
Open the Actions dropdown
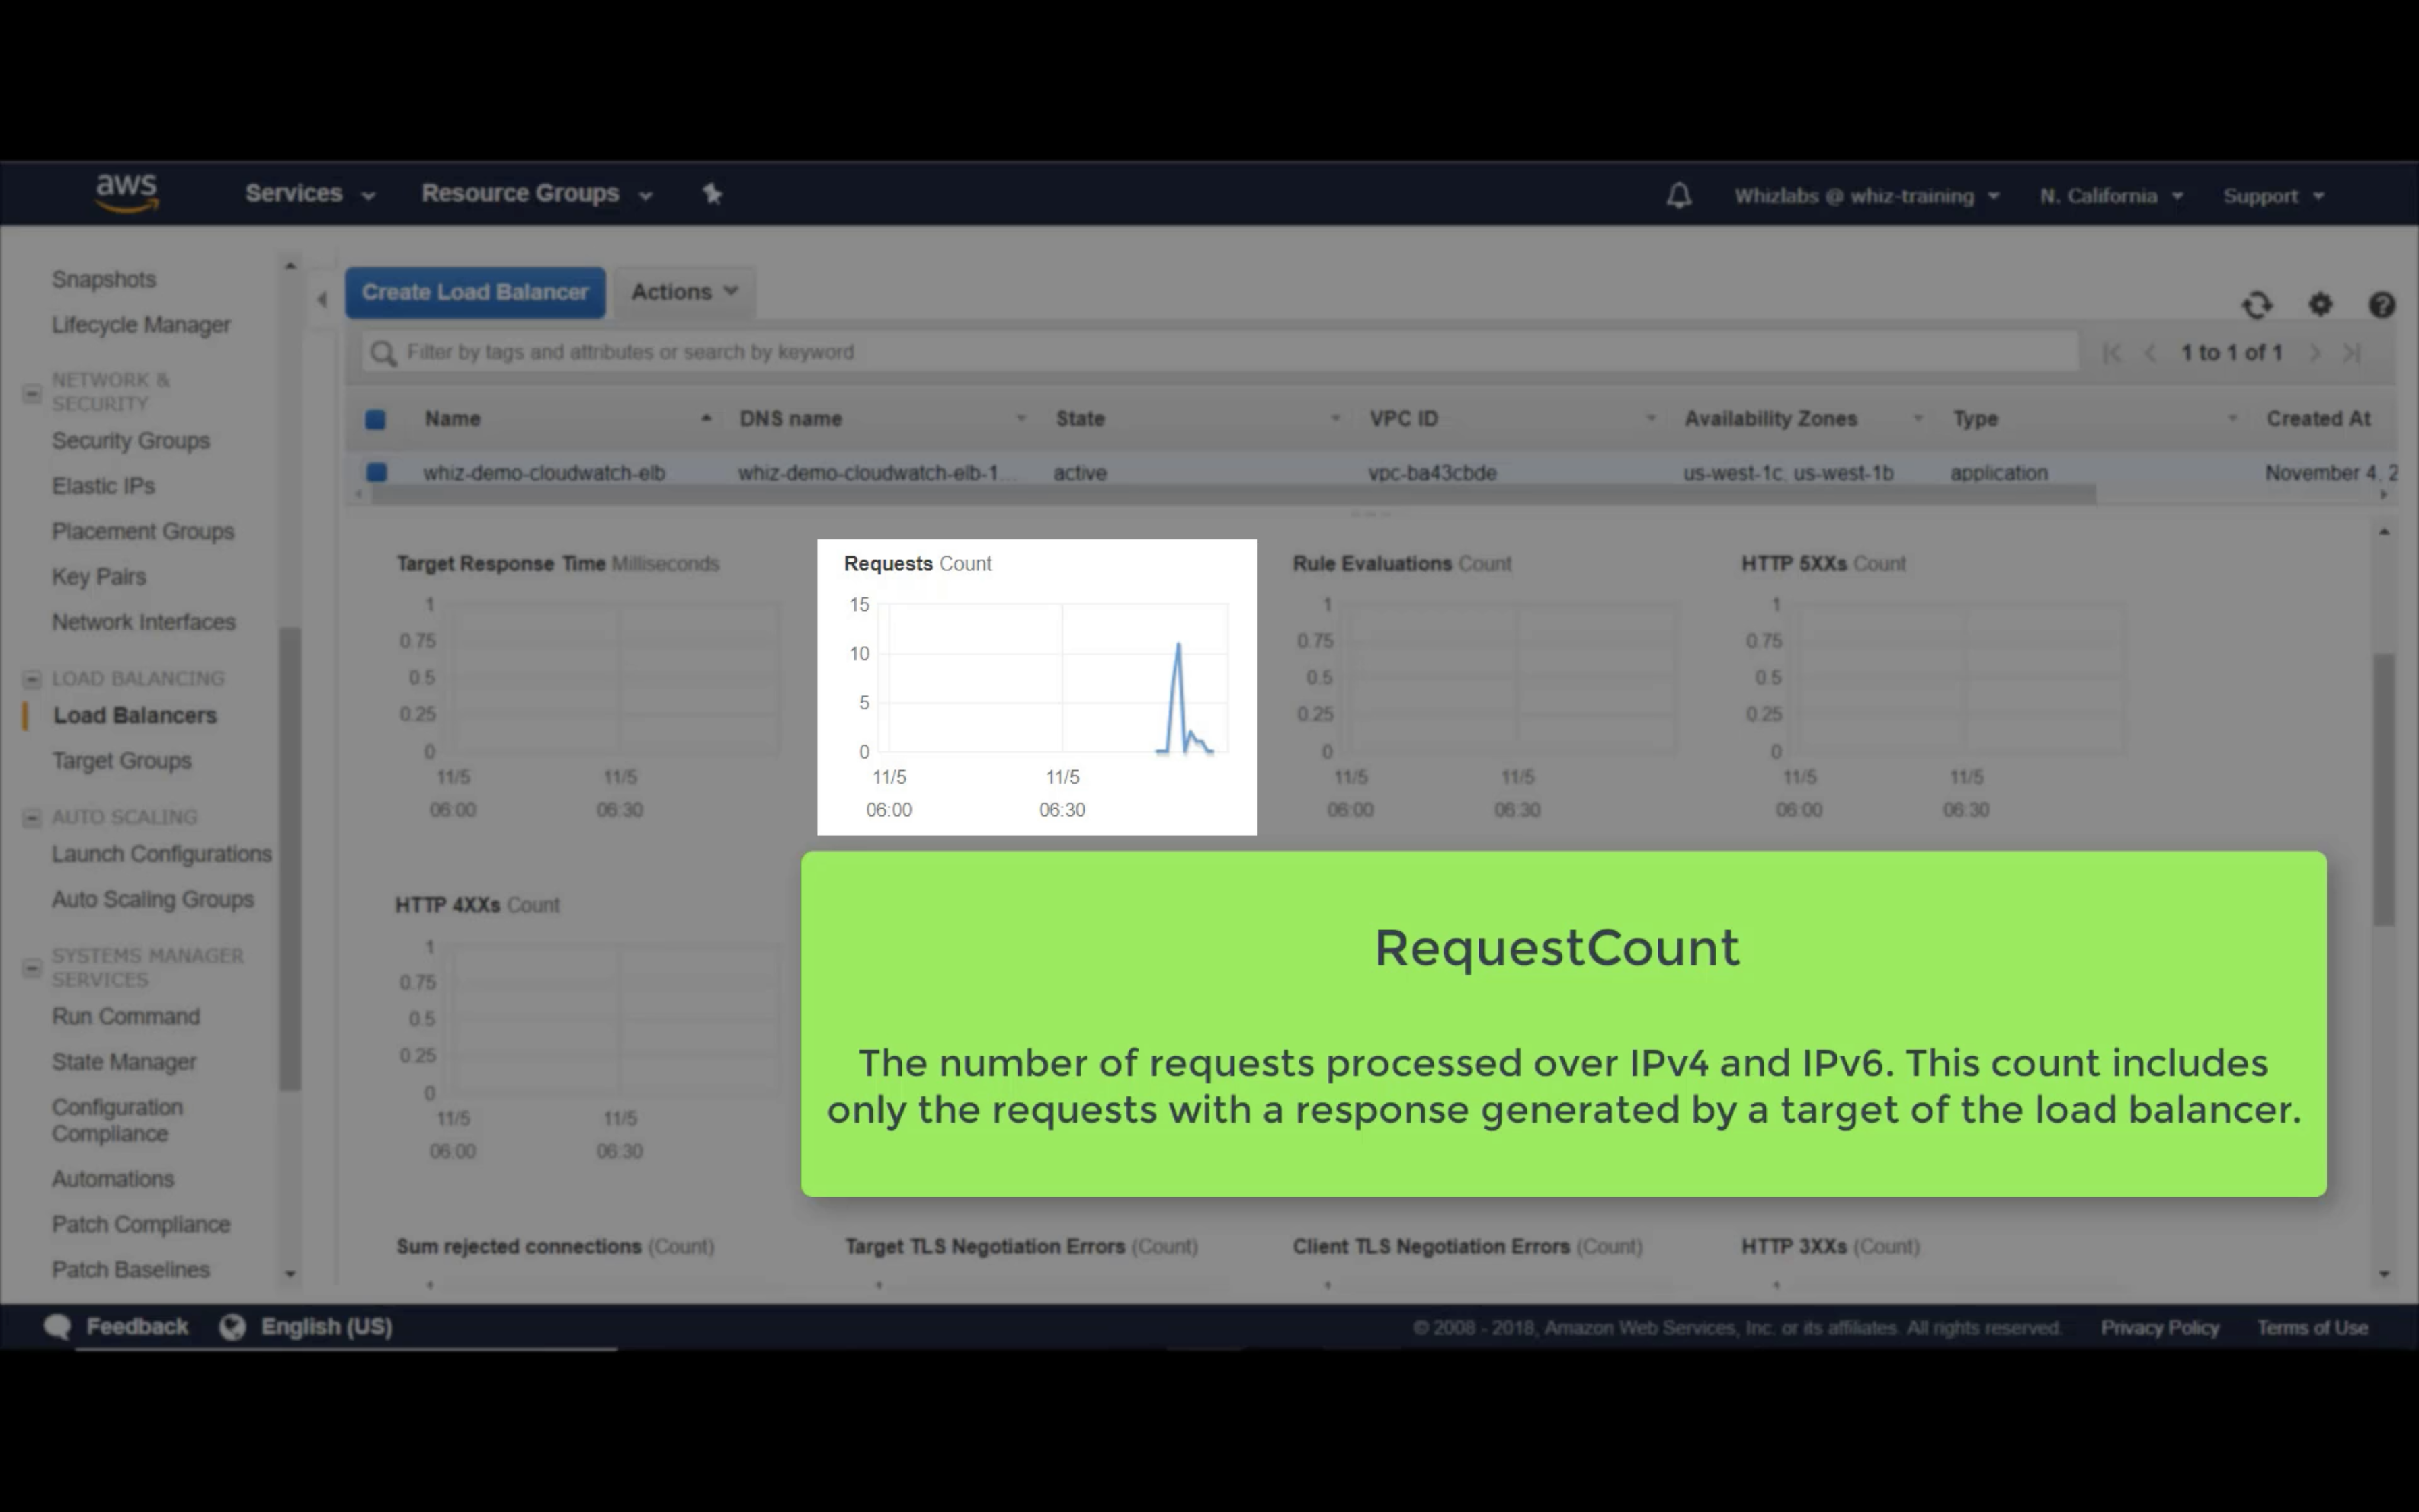(x=684, y=292)
